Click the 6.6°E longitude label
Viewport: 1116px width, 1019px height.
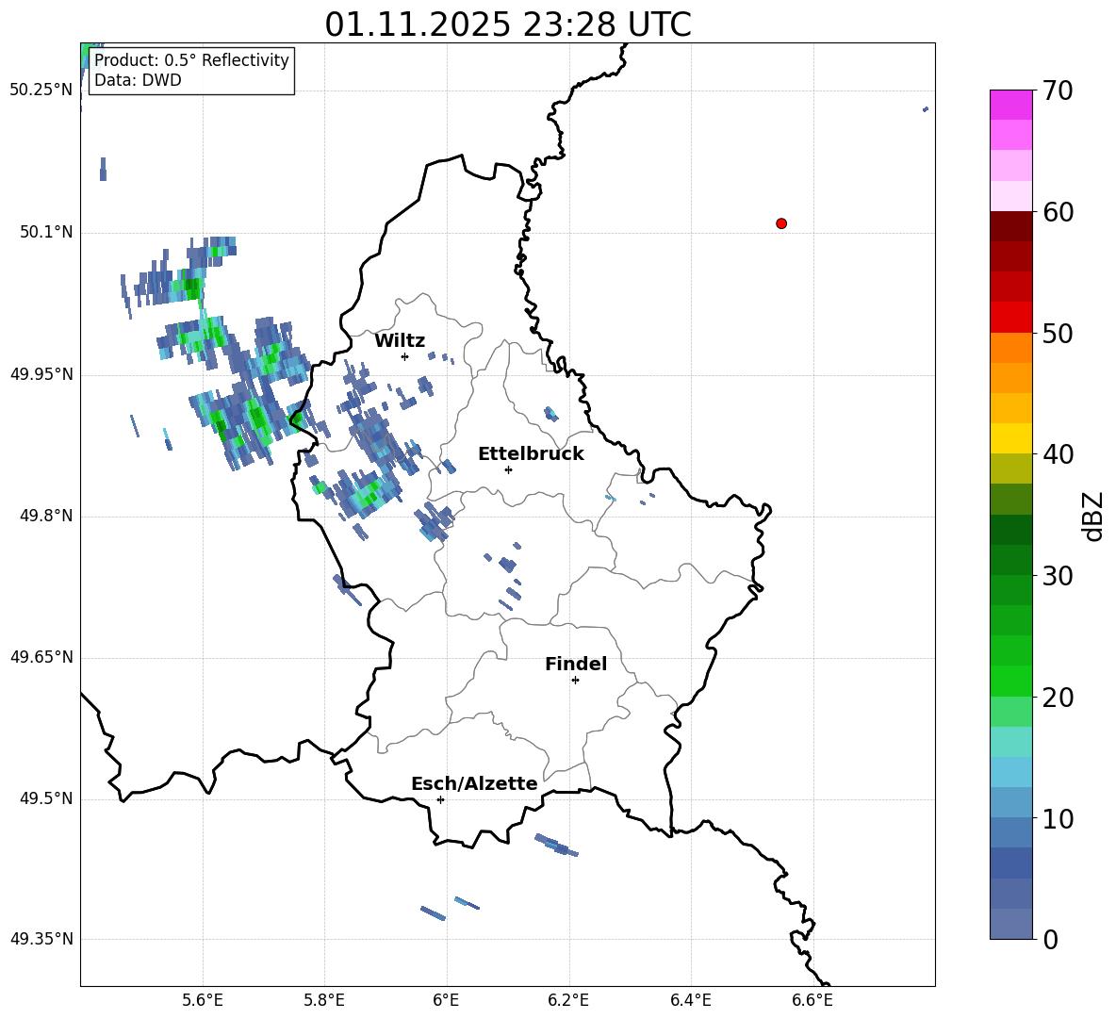[x=812, y=1000]
